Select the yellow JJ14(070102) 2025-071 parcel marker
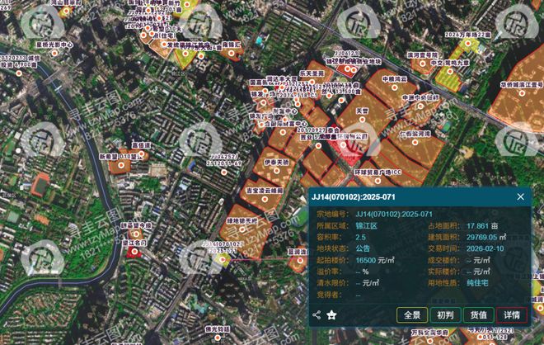Screen dimensions: 544x345 click(223, 259)
